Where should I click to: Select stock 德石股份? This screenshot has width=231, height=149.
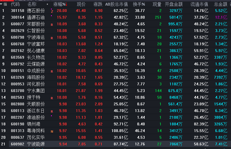[36, 11]
